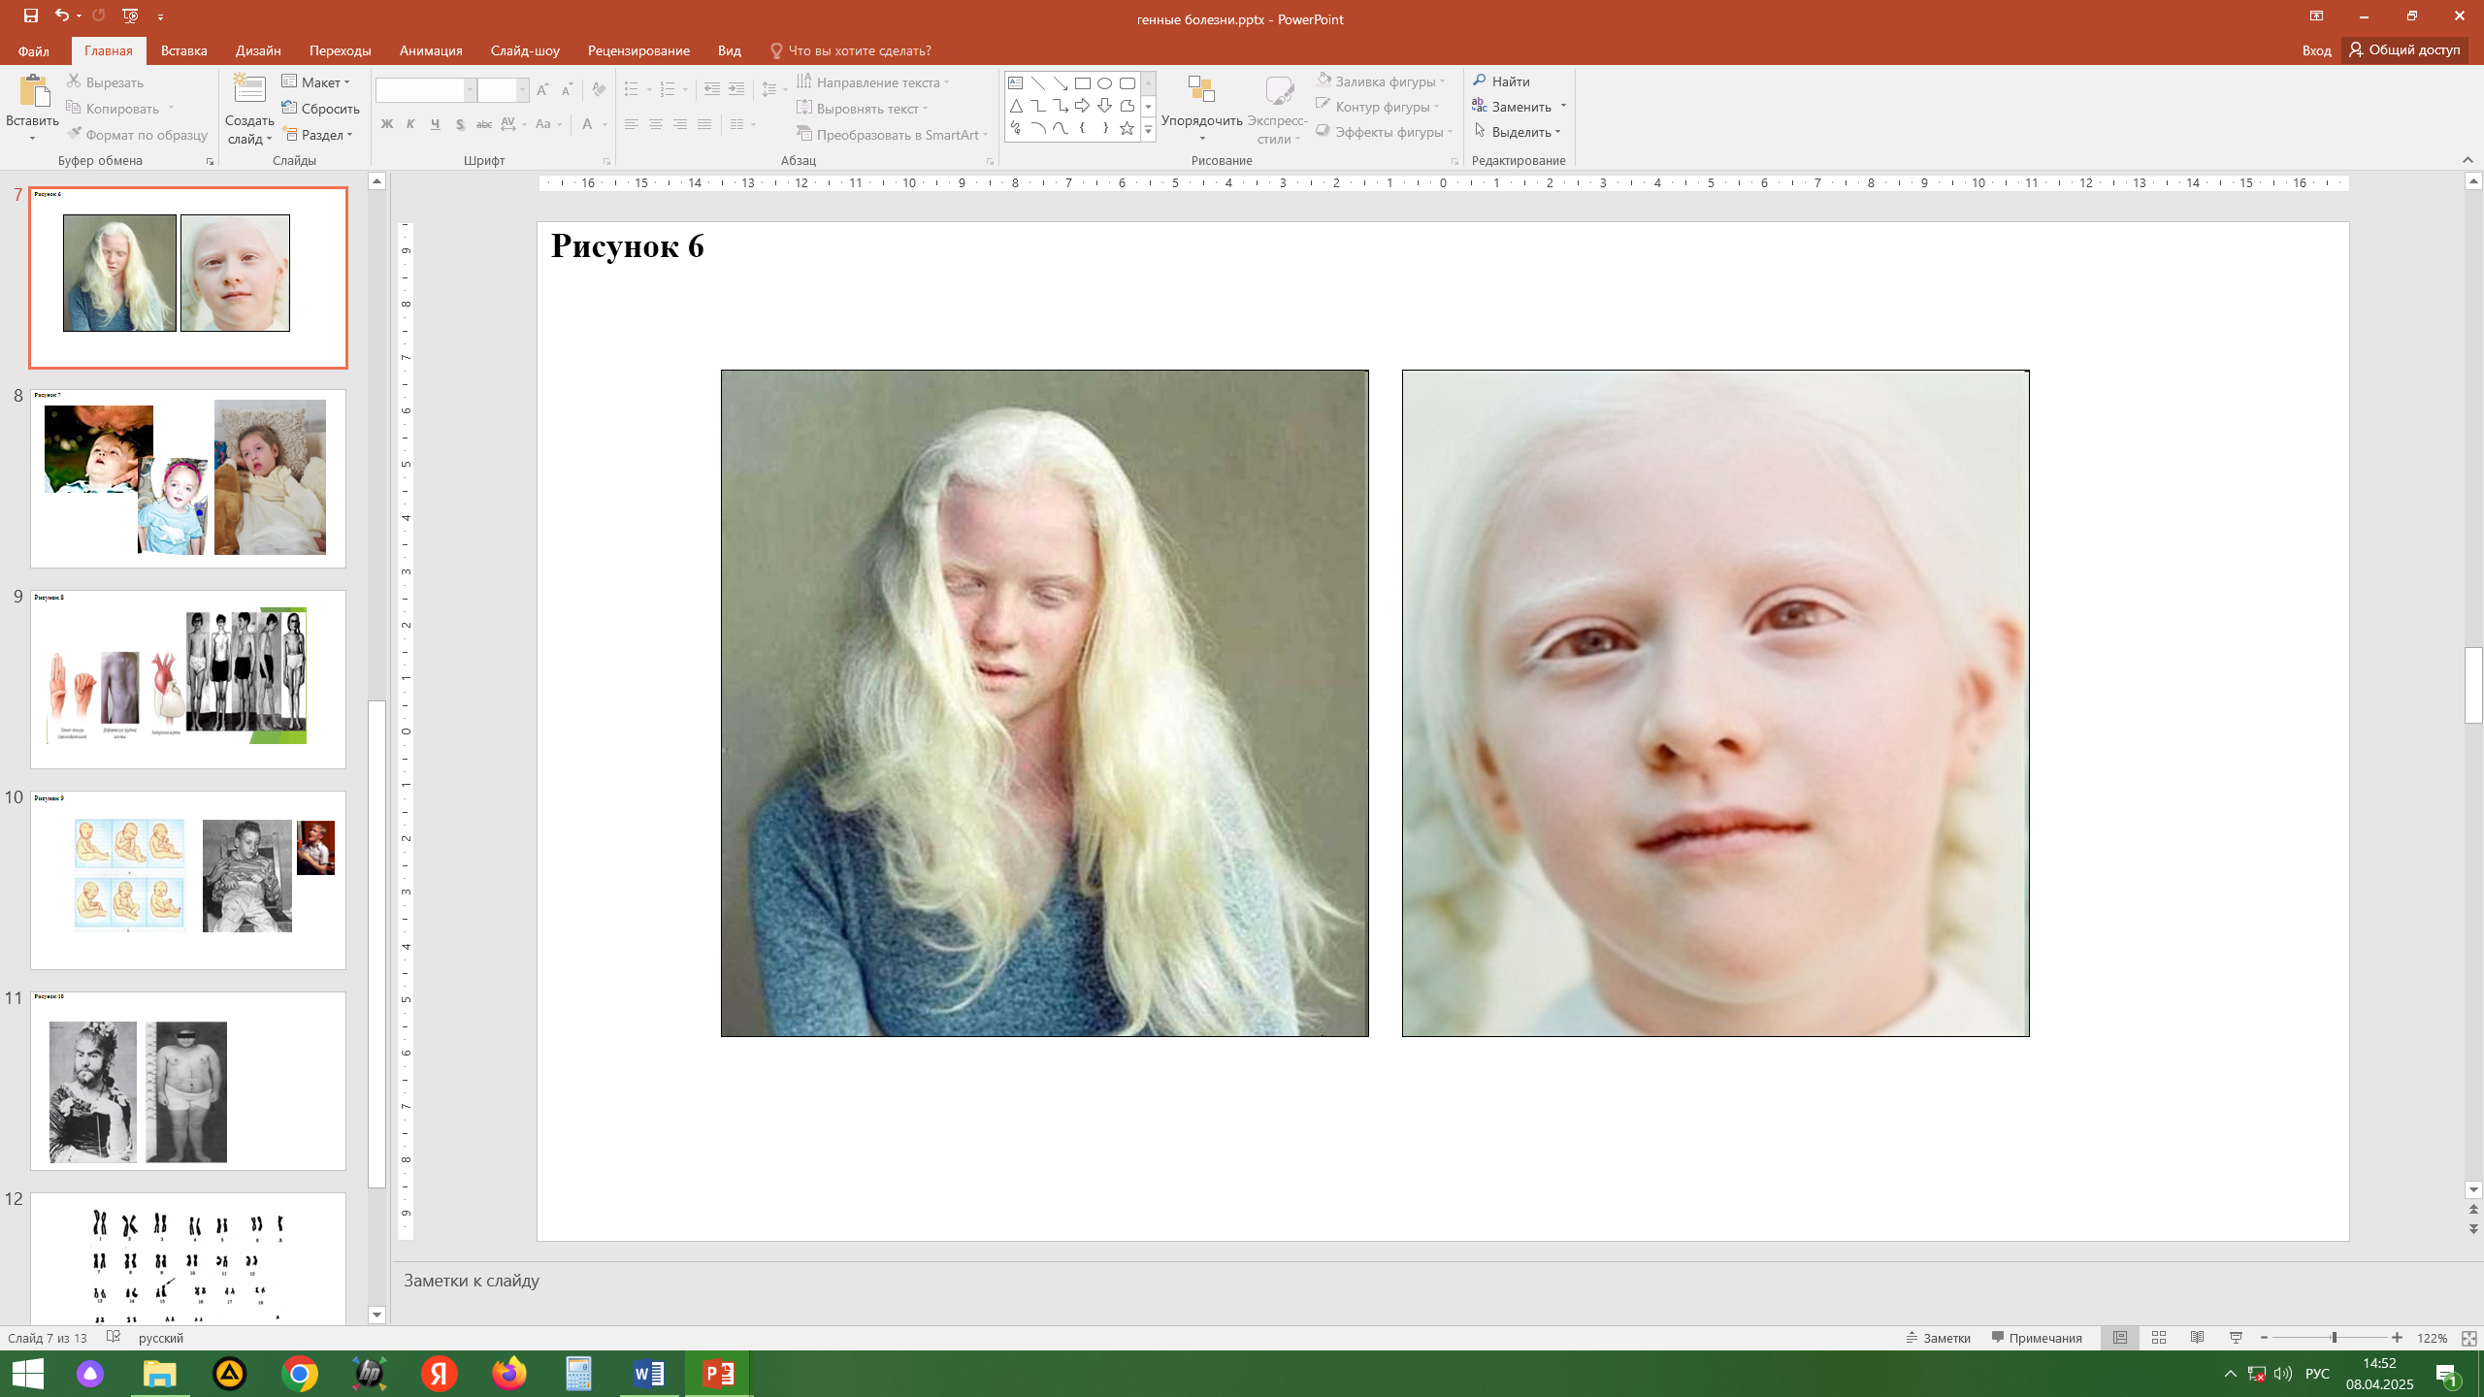Toggle Normal view button in status bar
Viewport: 2484px width, 1397px height.
[2120, 1338]
